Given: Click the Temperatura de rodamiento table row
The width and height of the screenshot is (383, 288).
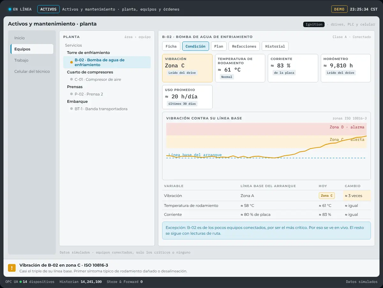Looking at the screenshot, I should click(267, 206).
